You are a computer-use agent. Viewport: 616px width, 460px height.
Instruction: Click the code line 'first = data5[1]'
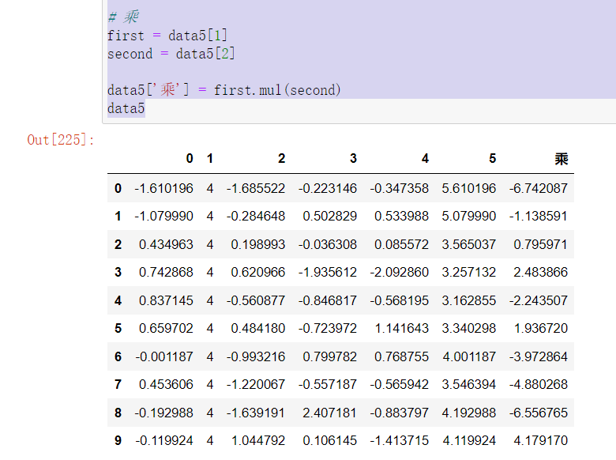click(167, 36)
